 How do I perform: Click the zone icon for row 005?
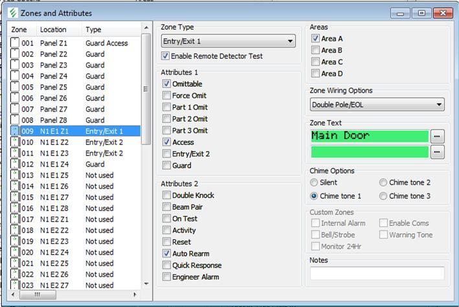pyautogui.click(x=15, y=87)
